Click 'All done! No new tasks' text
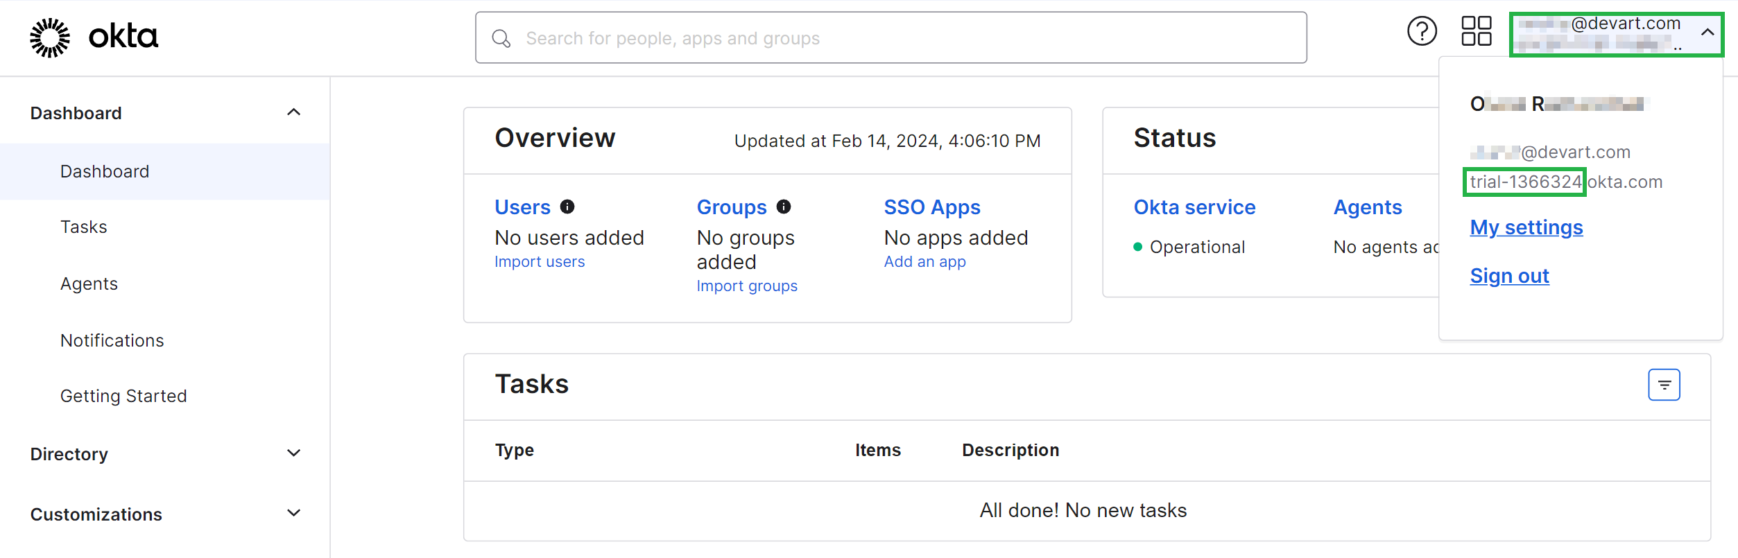This screenshot has height=558, width=1738. click(1083, 510)
